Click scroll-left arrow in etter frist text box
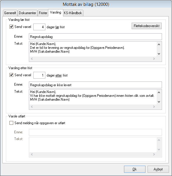Image resolution: width=172 pixels, height=176 pixels. click(32, 107)
